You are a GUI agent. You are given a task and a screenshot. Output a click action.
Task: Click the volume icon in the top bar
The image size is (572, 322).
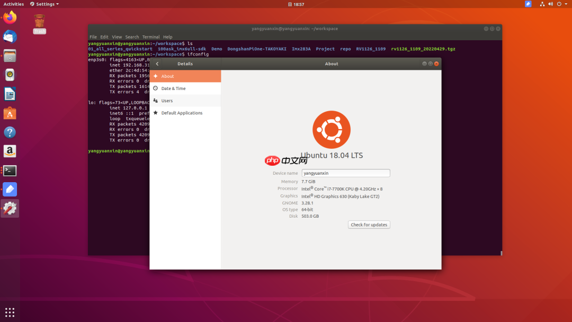pyautogui.click(x=551, y=4)
